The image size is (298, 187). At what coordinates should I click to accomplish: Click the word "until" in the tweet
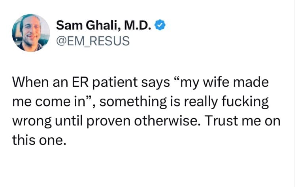pyautogui.click(x=69, y=121)
